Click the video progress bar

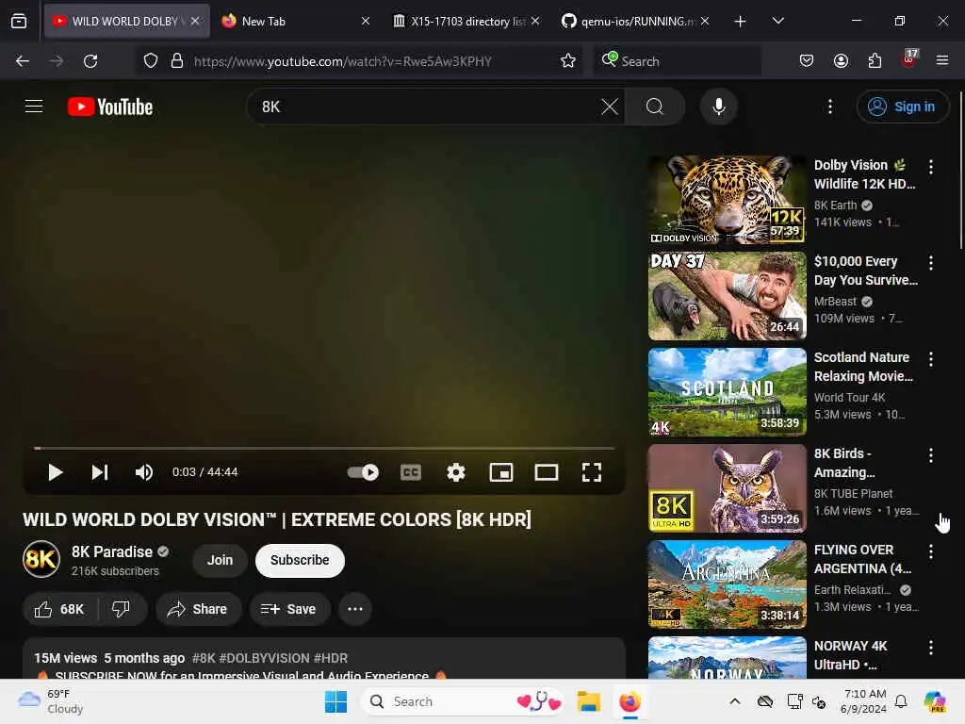[x=324, y=448]
